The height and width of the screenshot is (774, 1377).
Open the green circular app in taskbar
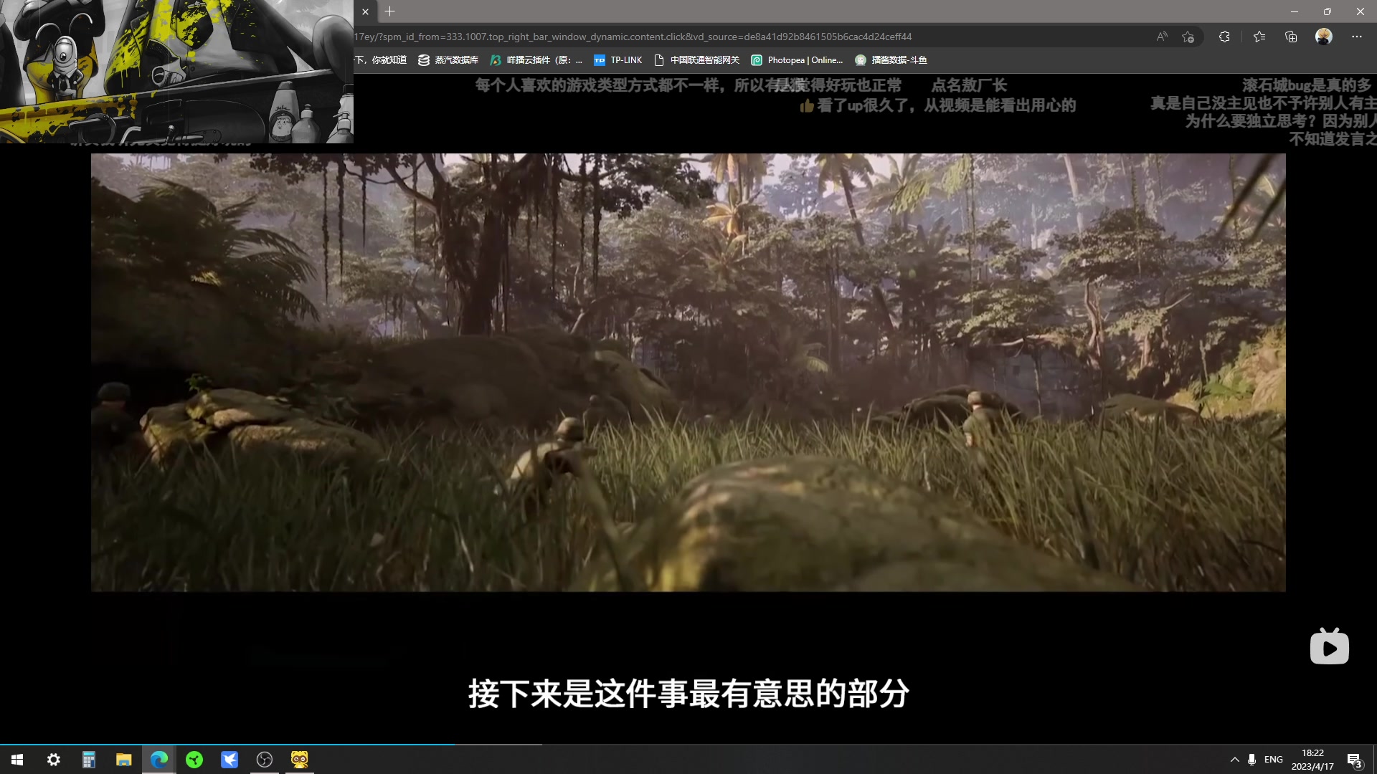coord(194,760)
